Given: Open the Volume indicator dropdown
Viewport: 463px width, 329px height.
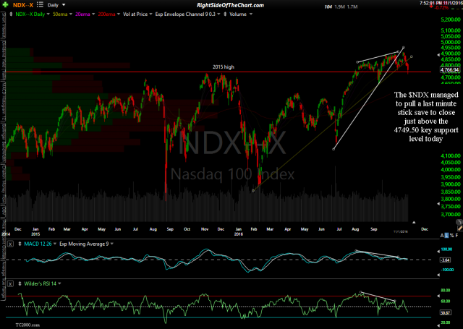Looking at the screenshot, I should (x=251, y=14).
